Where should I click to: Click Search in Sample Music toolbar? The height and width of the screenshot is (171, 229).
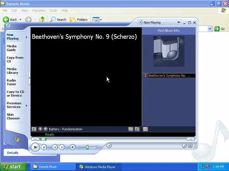58,19
